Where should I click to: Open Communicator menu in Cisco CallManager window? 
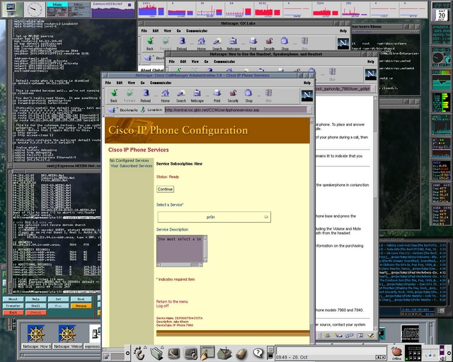pos(161,83)
